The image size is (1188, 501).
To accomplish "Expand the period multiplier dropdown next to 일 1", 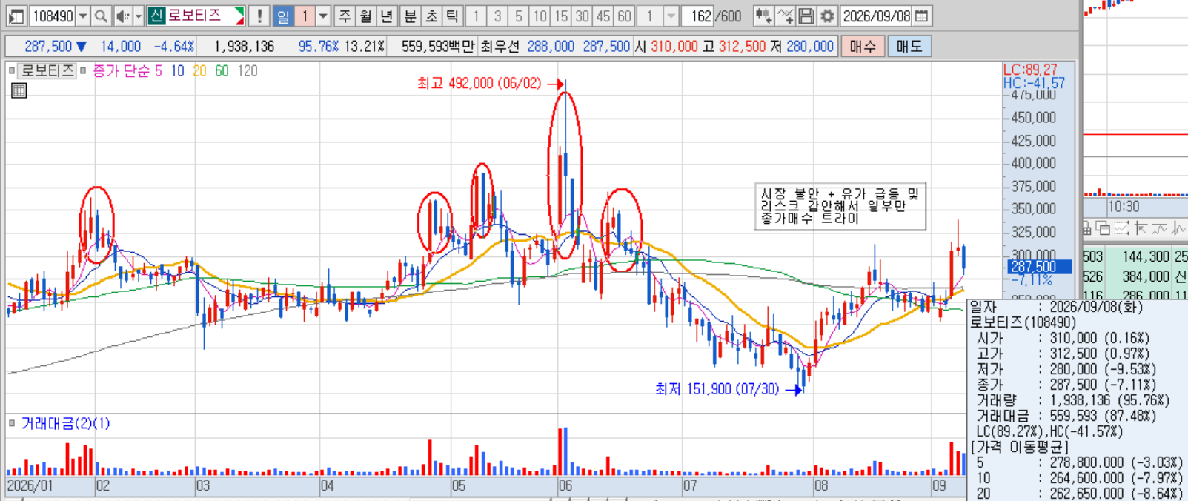I will click(323, 16).
